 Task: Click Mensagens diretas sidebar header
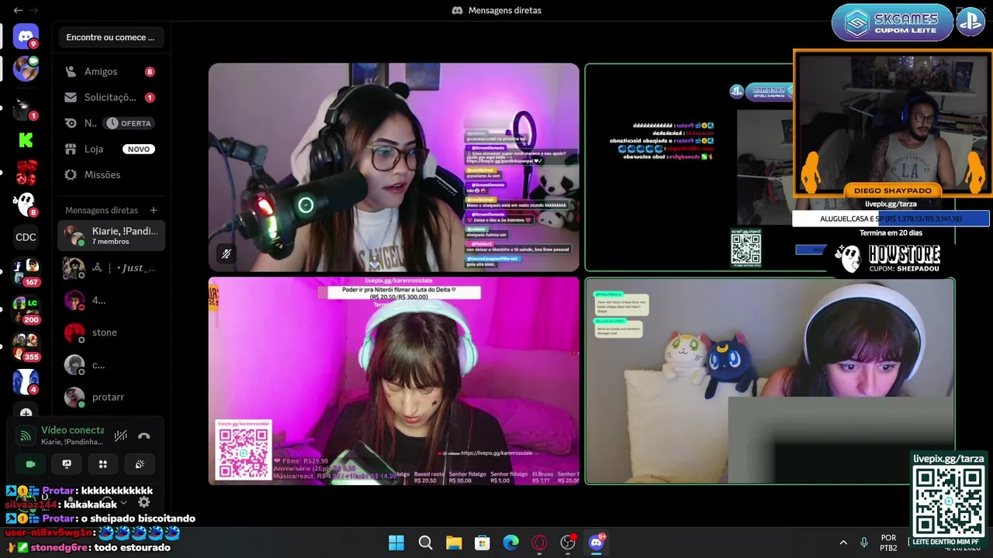[x=102, y=210]
